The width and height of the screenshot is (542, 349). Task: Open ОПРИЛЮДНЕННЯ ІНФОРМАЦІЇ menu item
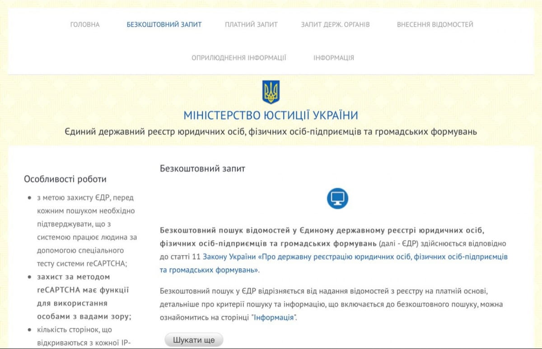pyautogui.click(x=239, y=58)
